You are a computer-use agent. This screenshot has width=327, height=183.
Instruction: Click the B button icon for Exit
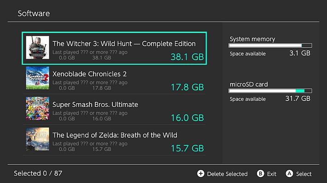click(260, 174)
